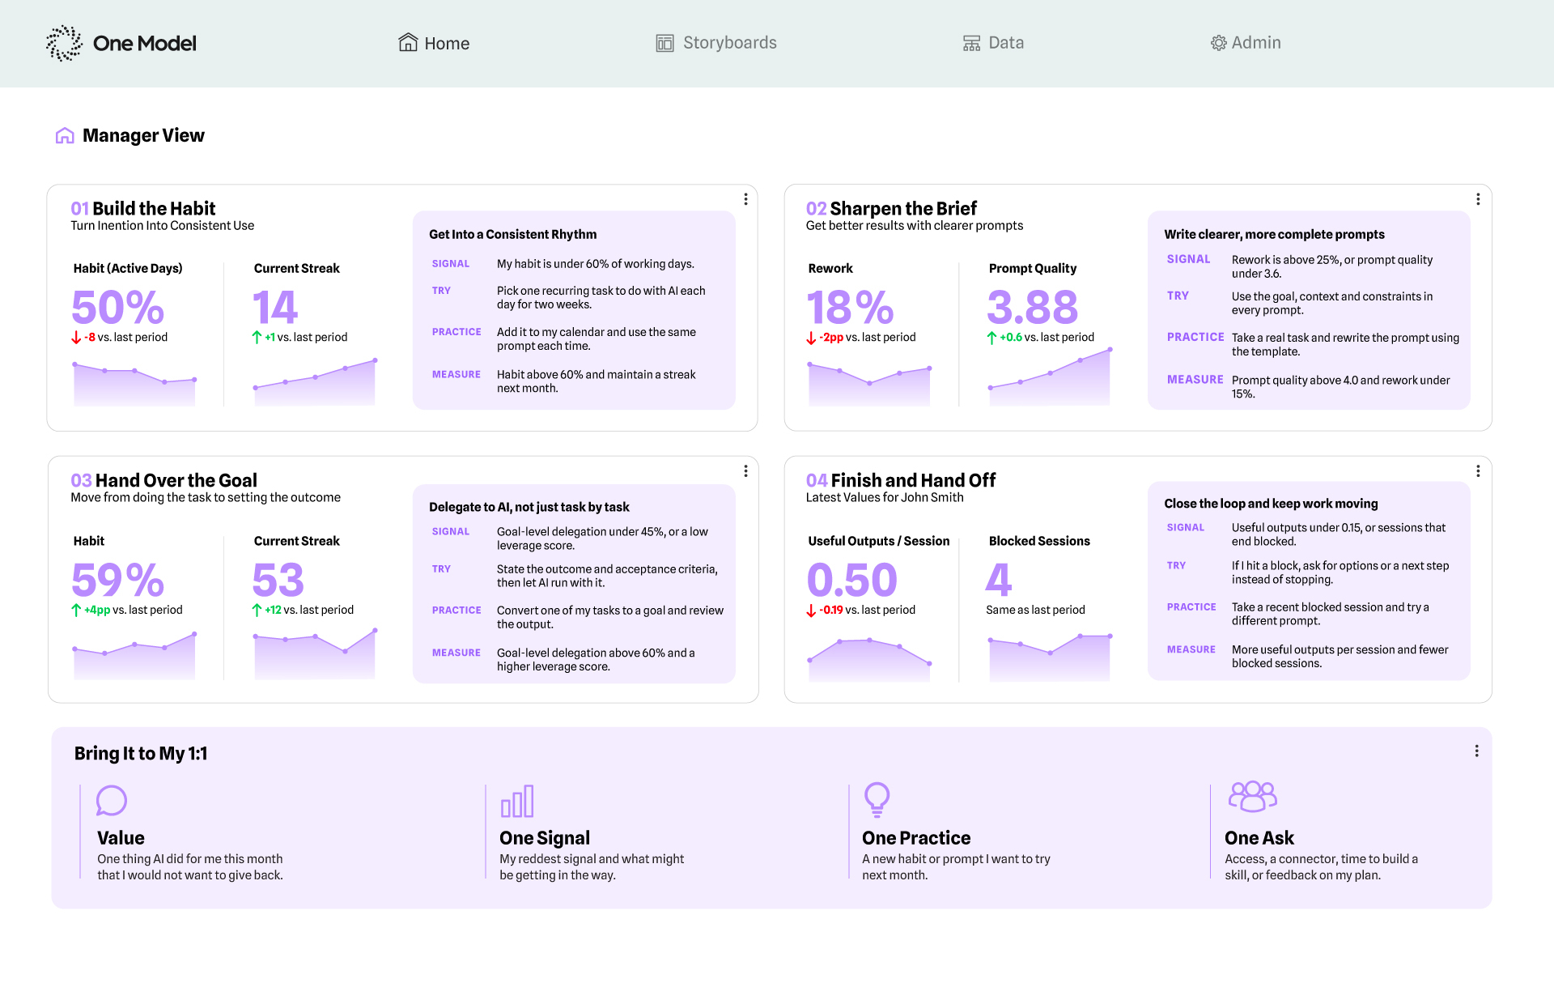Click the Manager View heading
This screenshot has width=1554, height=983.
click(x=143, y=135)
